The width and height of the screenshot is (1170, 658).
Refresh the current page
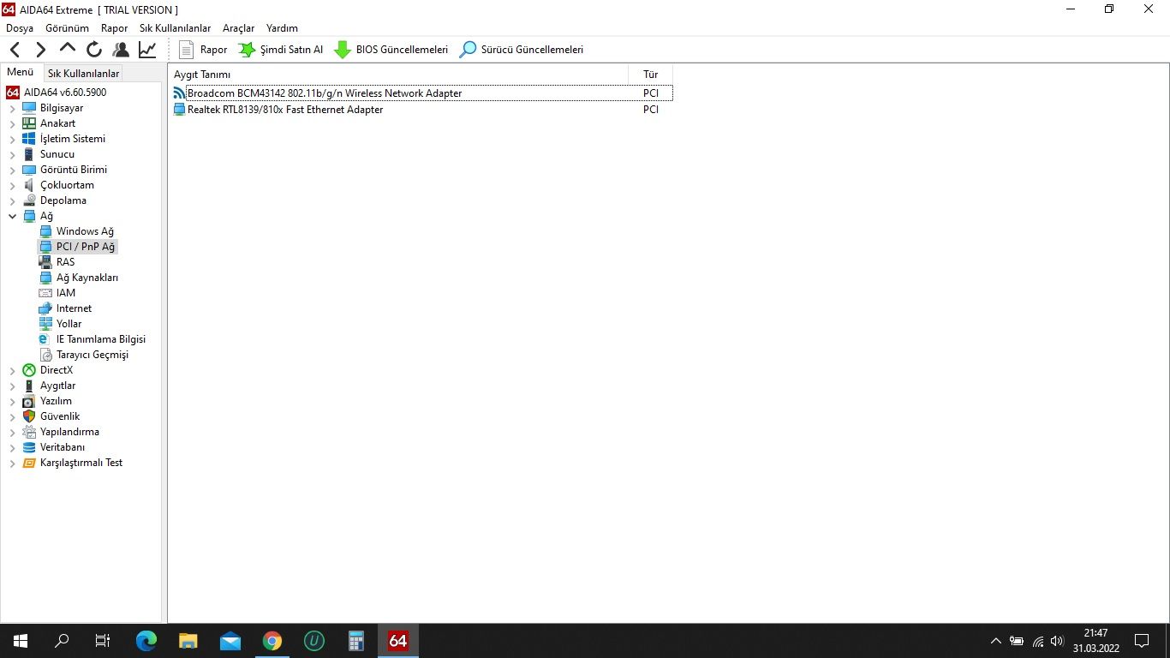pyautogui.click(x=94, y=50)
